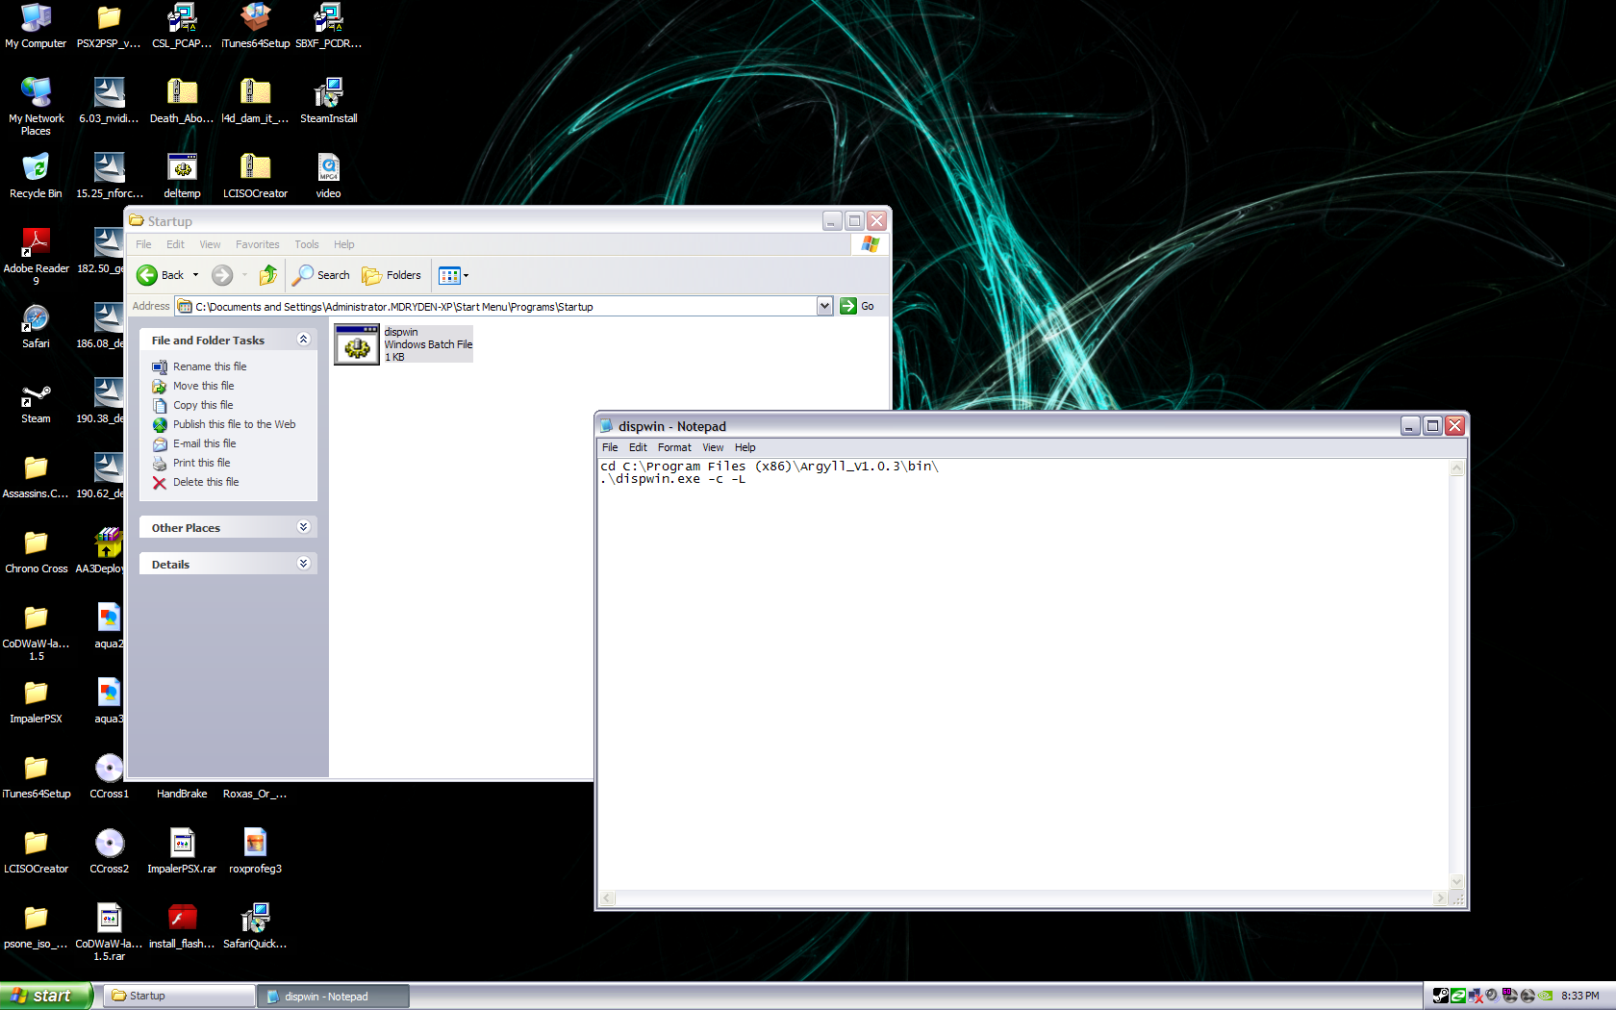Go up one folder level in Explorer
This screenshot has width=1616, height=1010.
(268, 275)
